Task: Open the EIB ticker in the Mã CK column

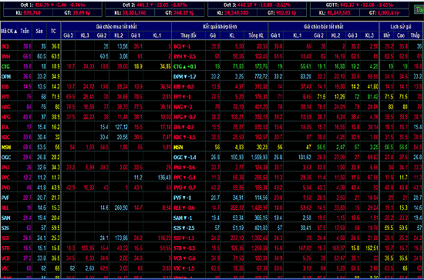Action: point(5,87)
